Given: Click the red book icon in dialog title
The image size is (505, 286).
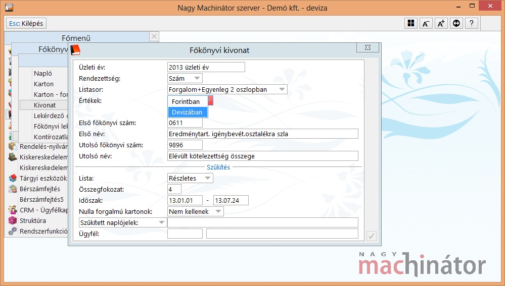Looking at the screenshot, I should click(75, 50).
